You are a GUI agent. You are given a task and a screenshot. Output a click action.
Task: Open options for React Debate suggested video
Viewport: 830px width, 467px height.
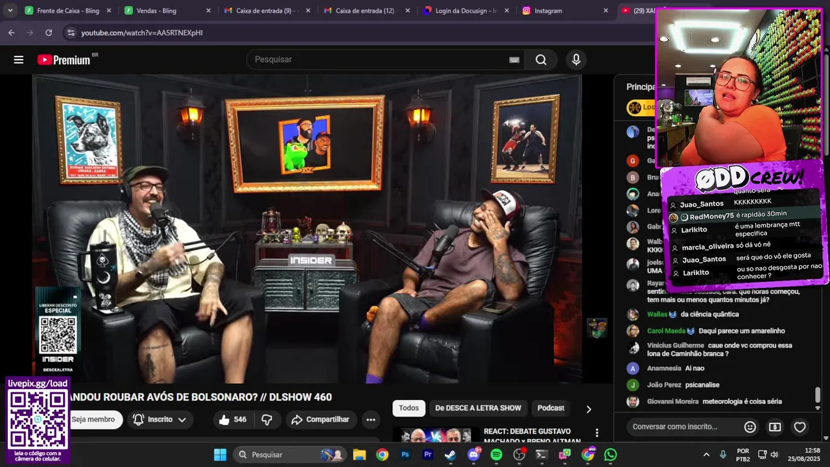click(x=597, y=433)
